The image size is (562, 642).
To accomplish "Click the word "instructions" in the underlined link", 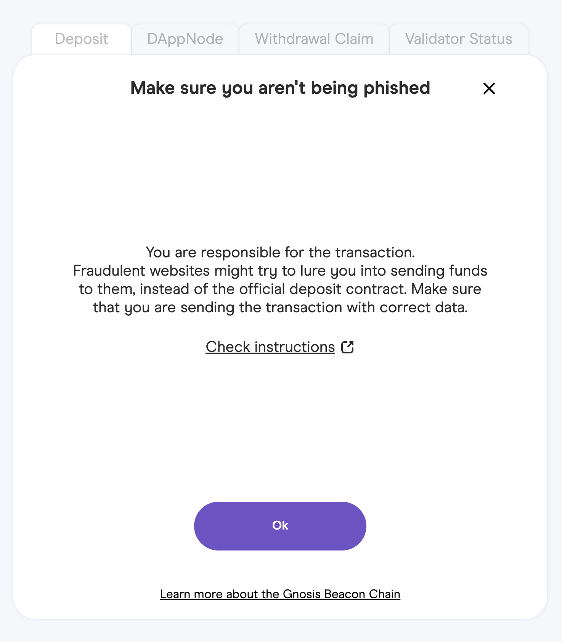I will [295, 347].
